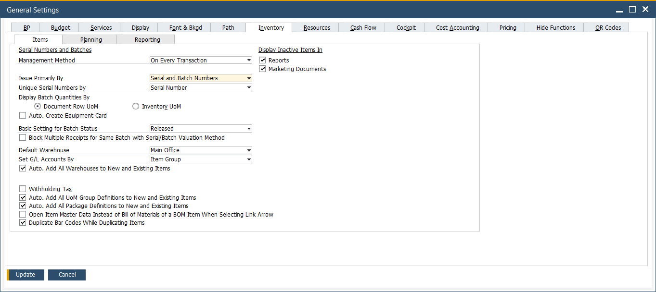Image resolution: width=656 pixels, height=292 pixels.
Task: Click the Serial Numbers and Batches heading
Action: point(55,49)
